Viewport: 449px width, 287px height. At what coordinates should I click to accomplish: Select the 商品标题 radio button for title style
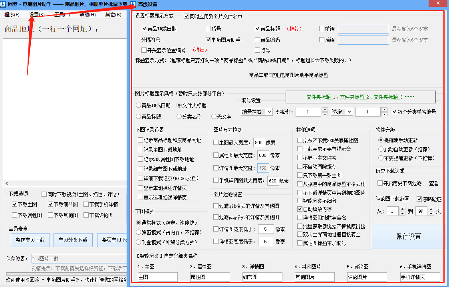tap(139, 117)
